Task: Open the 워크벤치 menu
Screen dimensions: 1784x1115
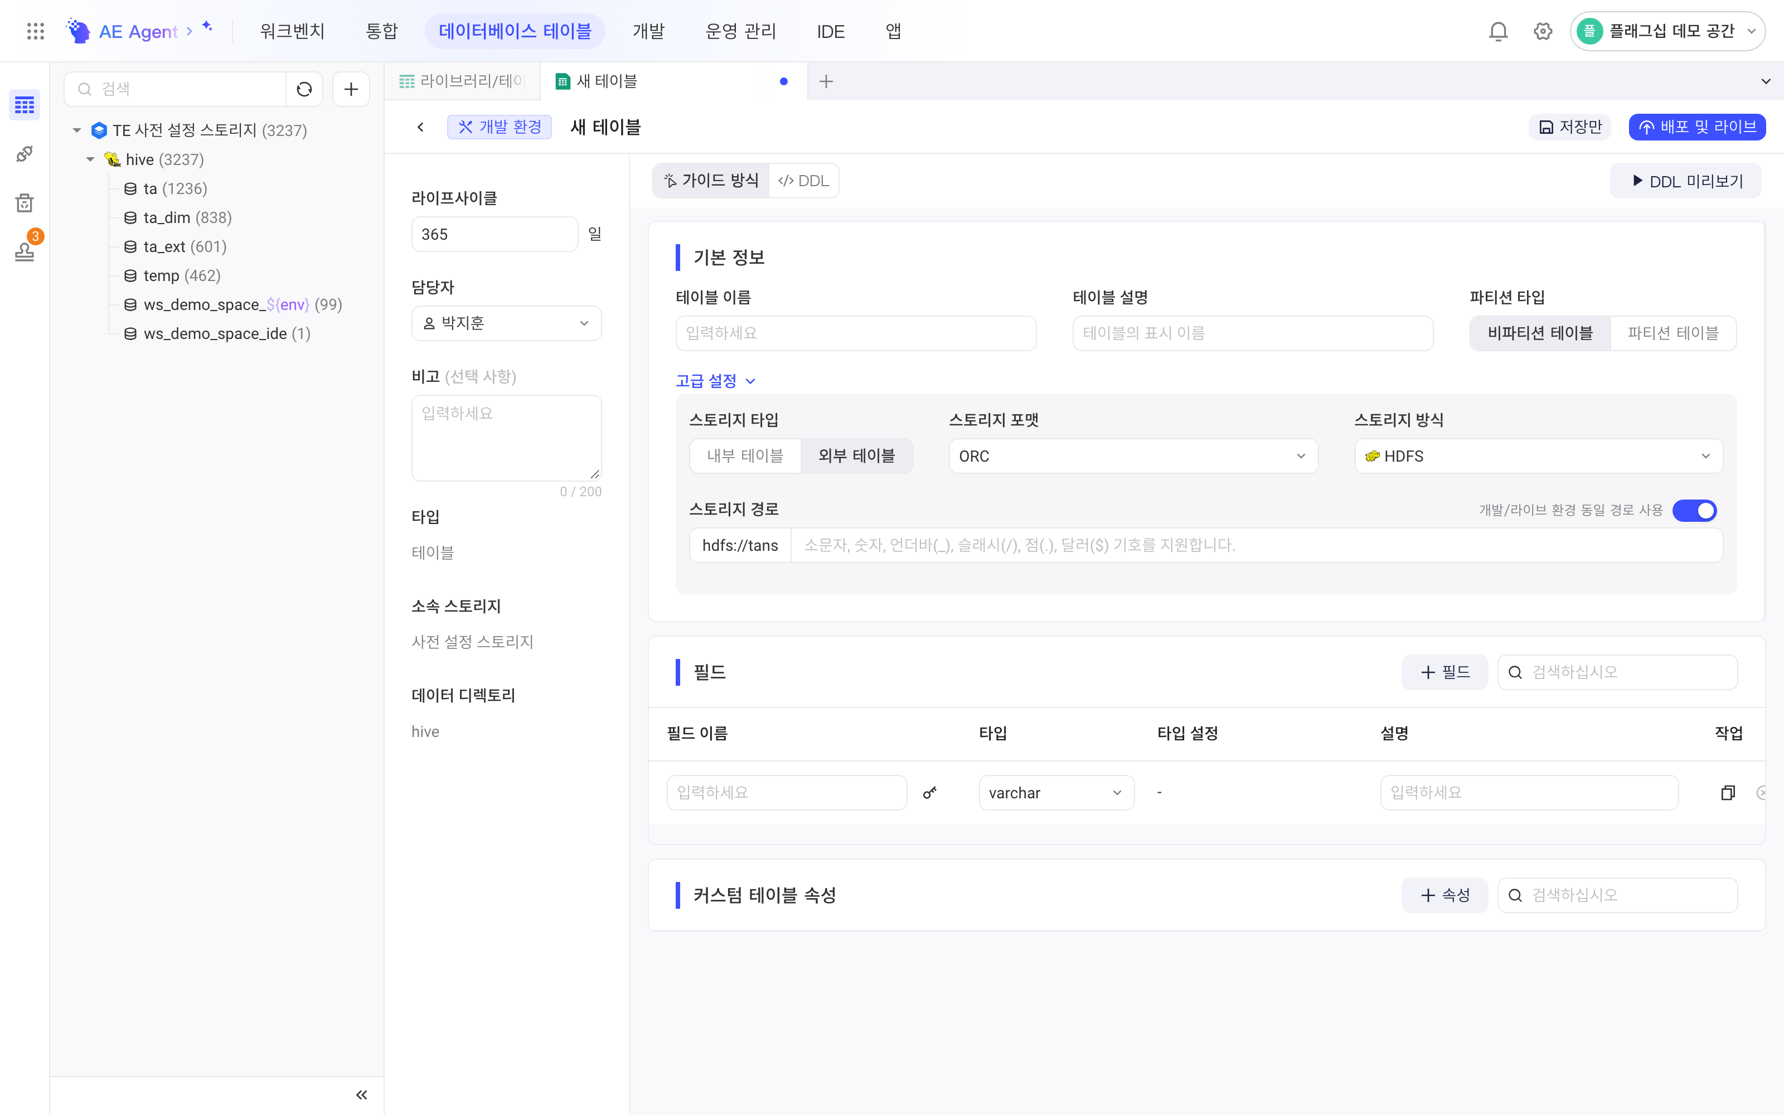Action: 292,31
